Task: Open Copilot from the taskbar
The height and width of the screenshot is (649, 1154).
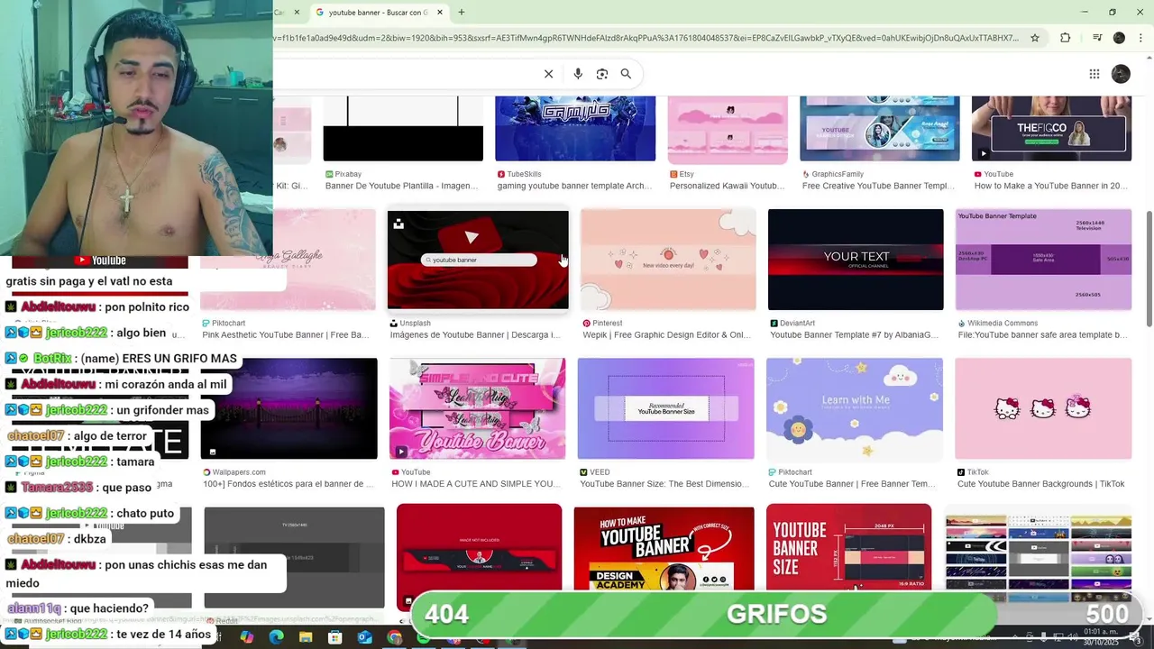Action: [246, 637]
